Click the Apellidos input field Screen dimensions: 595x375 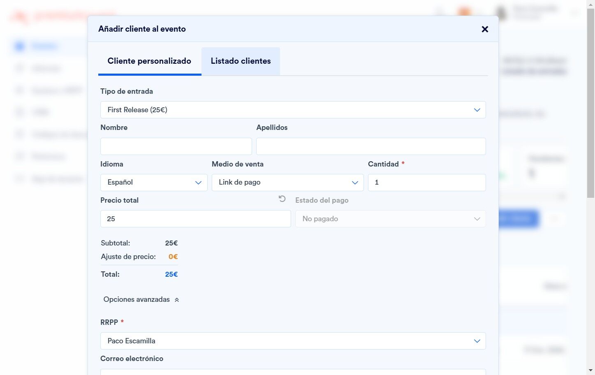[x=371, y=146]
